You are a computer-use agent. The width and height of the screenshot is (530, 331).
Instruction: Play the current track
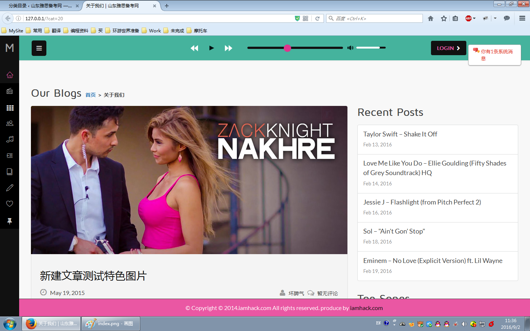tap(211, 48)
